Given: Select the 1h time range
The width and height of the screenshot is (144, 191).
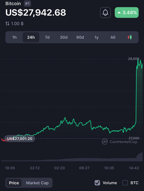Looking at the screenshot, I should point(15,37).
